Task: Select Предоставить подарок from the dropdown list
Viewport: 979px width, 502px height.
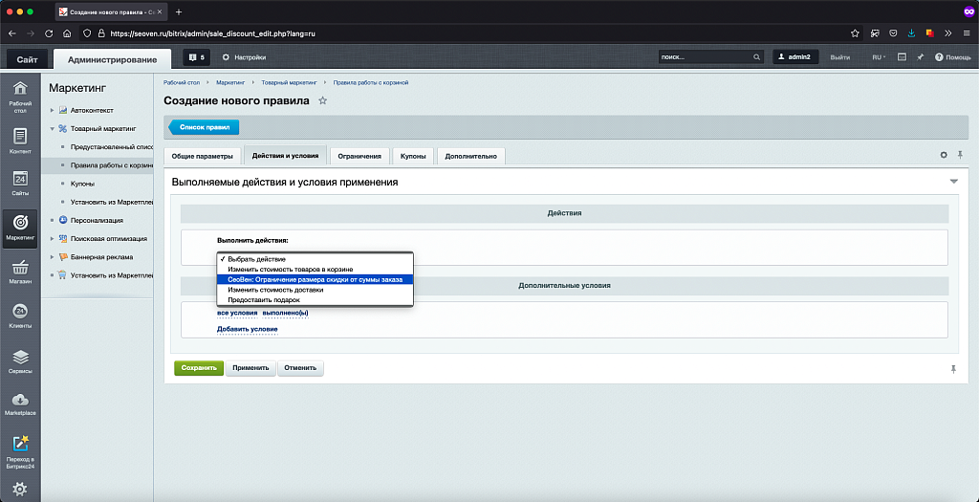Action: pos(263,300)
